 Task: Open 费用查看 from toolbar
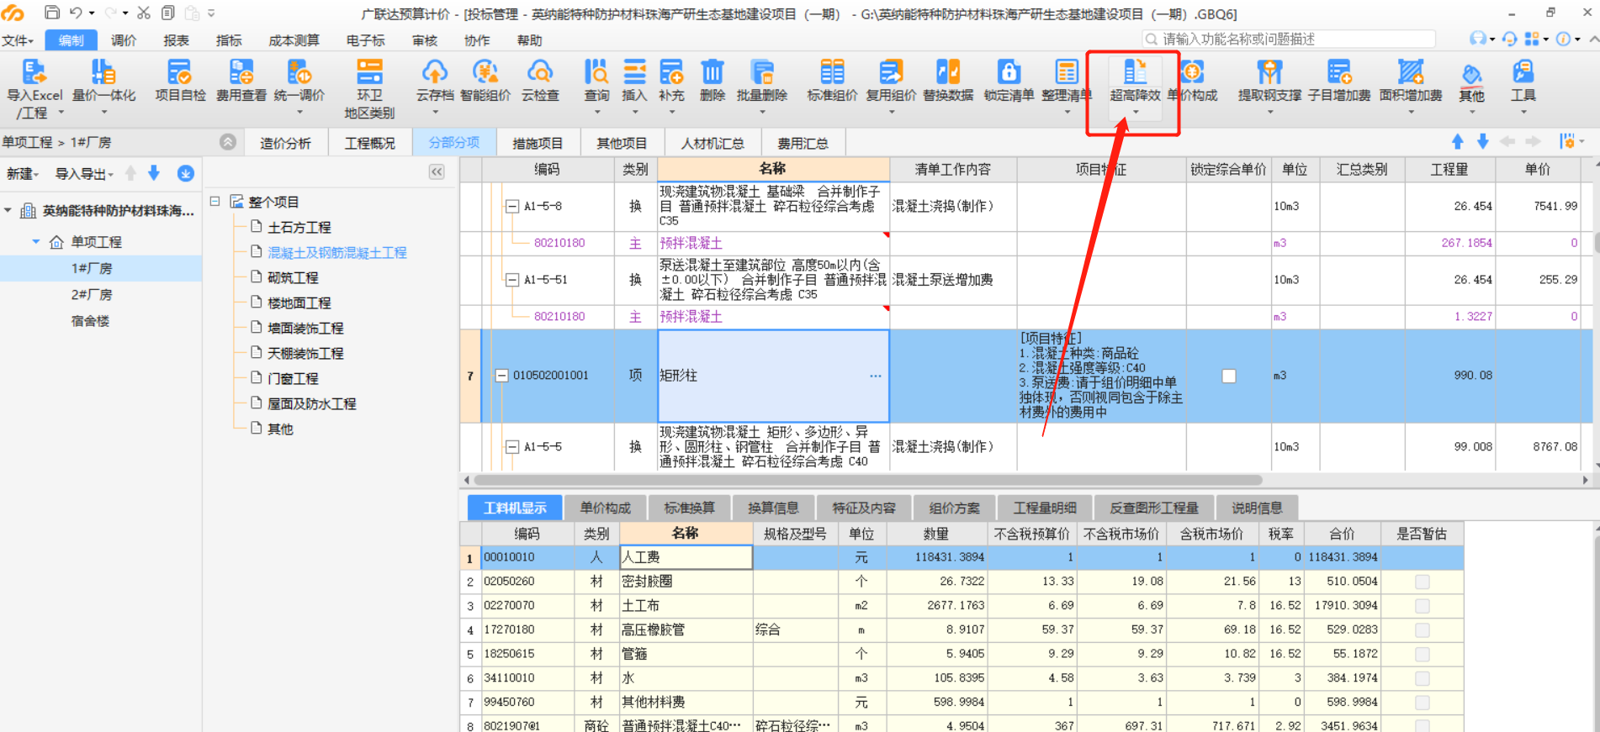click(241, 82)
